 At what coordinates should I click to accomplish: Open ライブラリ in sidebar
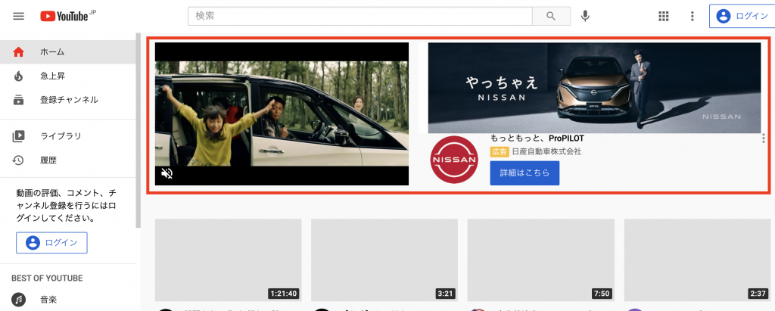(67, 136)
